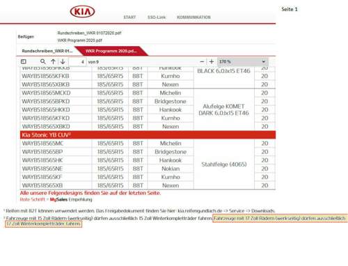This screenshot has width=348, height=266.
Task: Select part number WAYB518565KFKD
Action: coord(46,118)
